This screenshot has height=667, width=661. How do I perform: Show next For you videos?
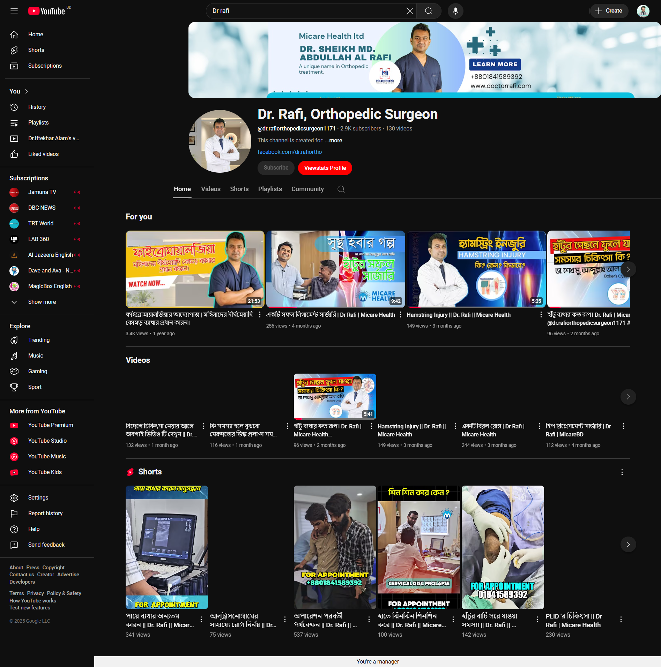(628, 269)
